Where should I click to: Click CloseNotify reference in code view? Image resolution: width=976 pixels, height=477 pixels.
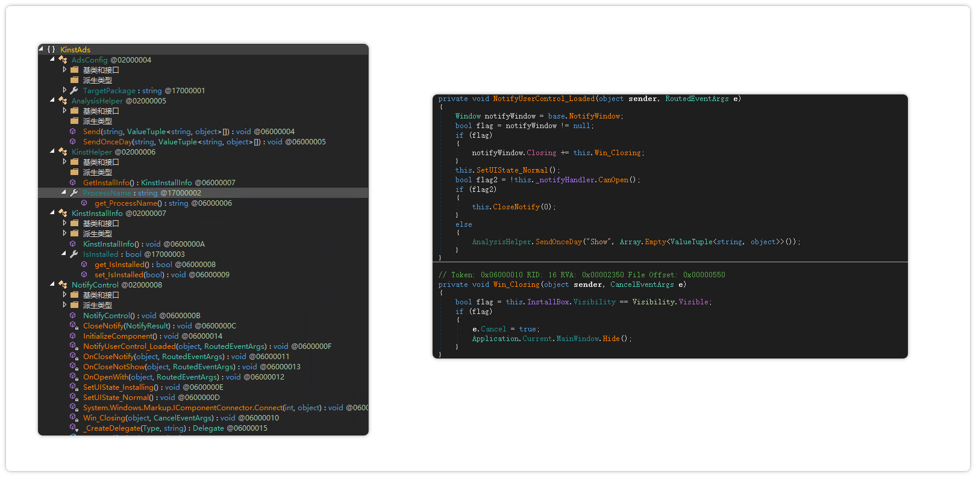[516, 207]
